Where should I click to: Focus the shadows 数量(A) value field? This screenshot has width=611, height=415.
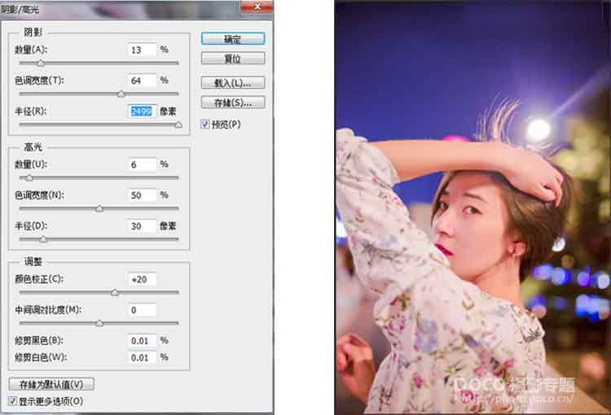click(x=143, y=50)
